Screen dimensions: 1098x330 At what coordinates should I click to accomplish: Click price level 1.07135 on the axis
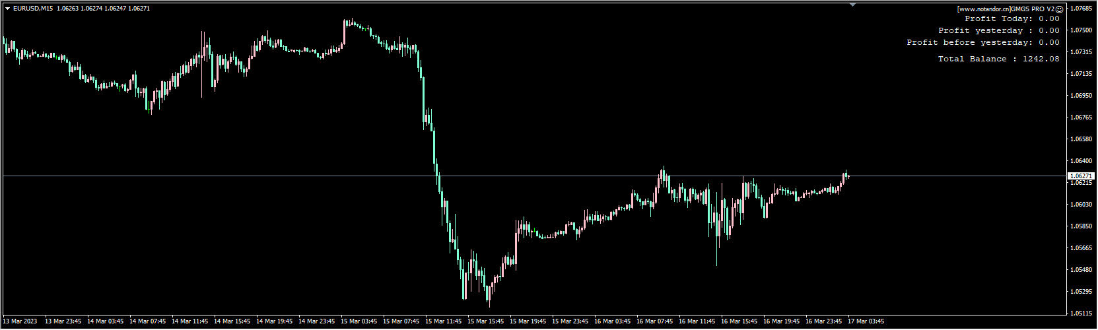pyautogui.click(x=1081, y=74)
